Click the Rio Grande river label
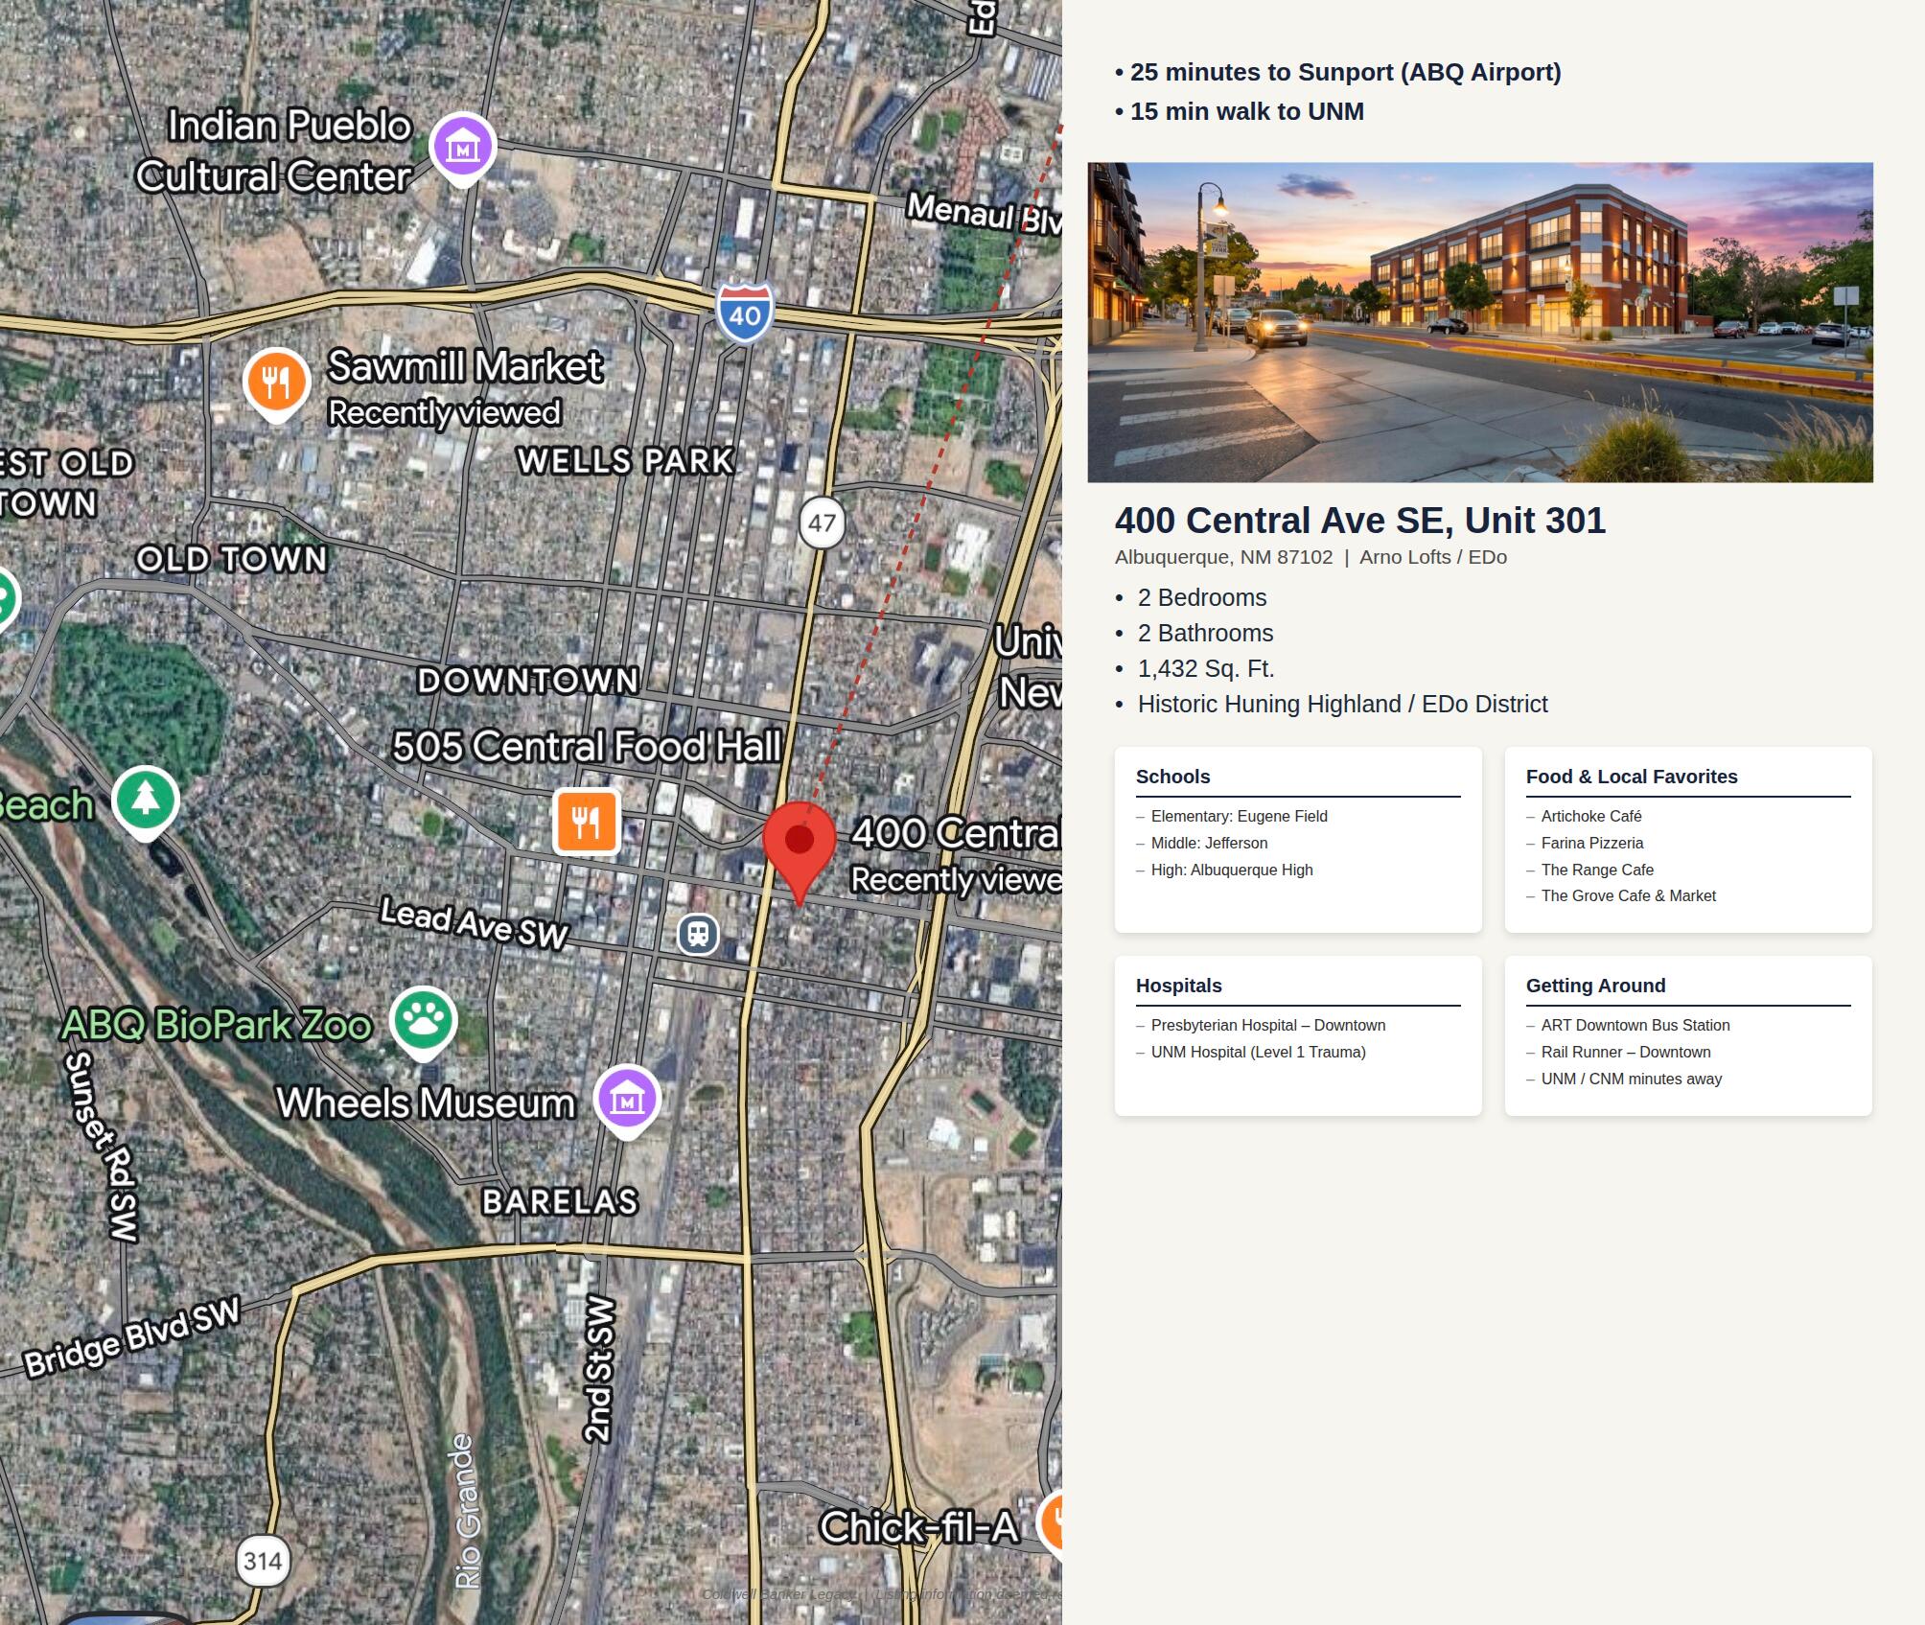 pos(466,1512)
